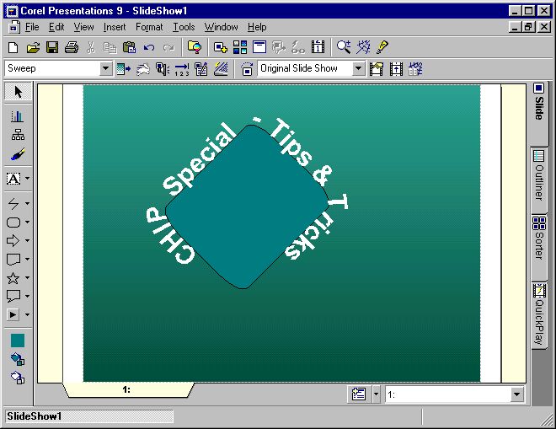Open the Window menu

221,27
